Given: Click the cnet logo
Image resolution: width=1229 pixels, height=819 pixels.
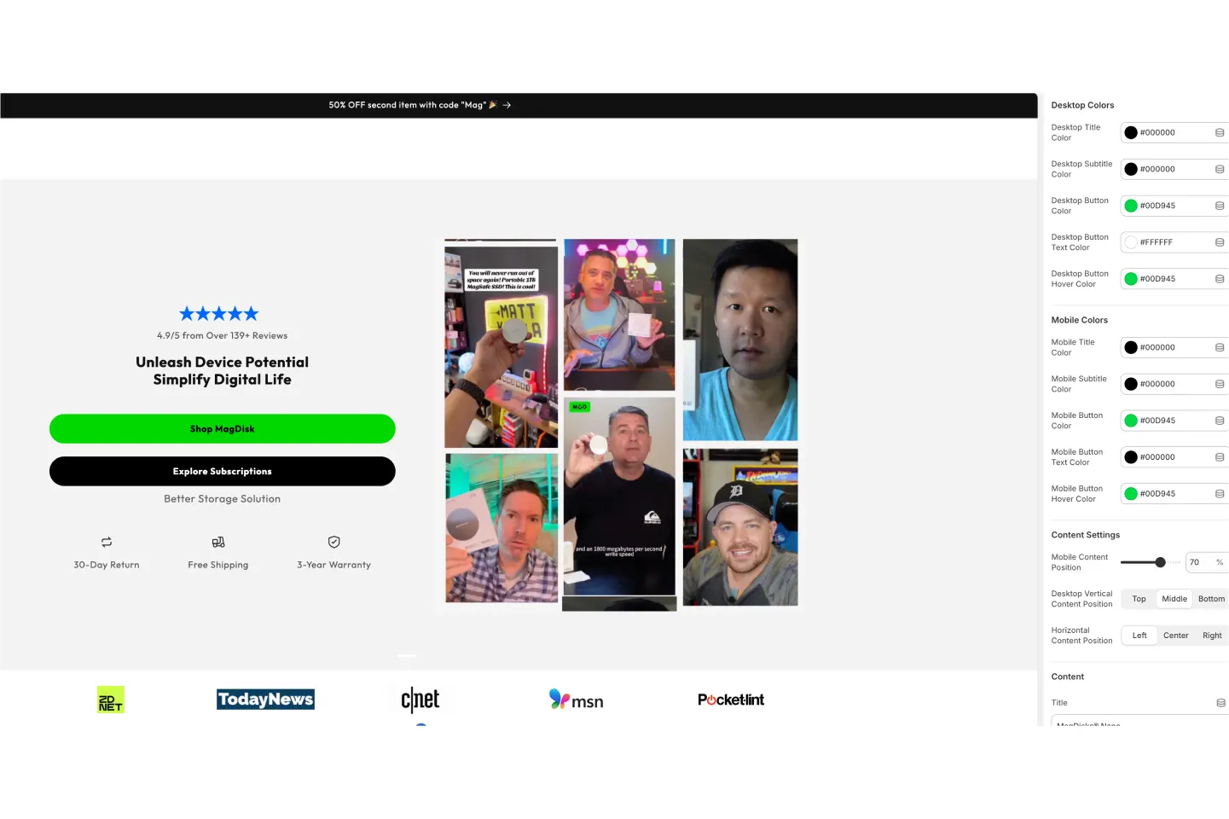Looking at the screenshot, I should (x=420, y=700).
